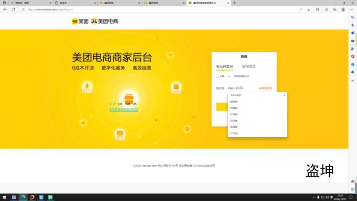The image size is (357, 201).
Task: Add a sidebar app with plus icon
Action: (353, 80)
